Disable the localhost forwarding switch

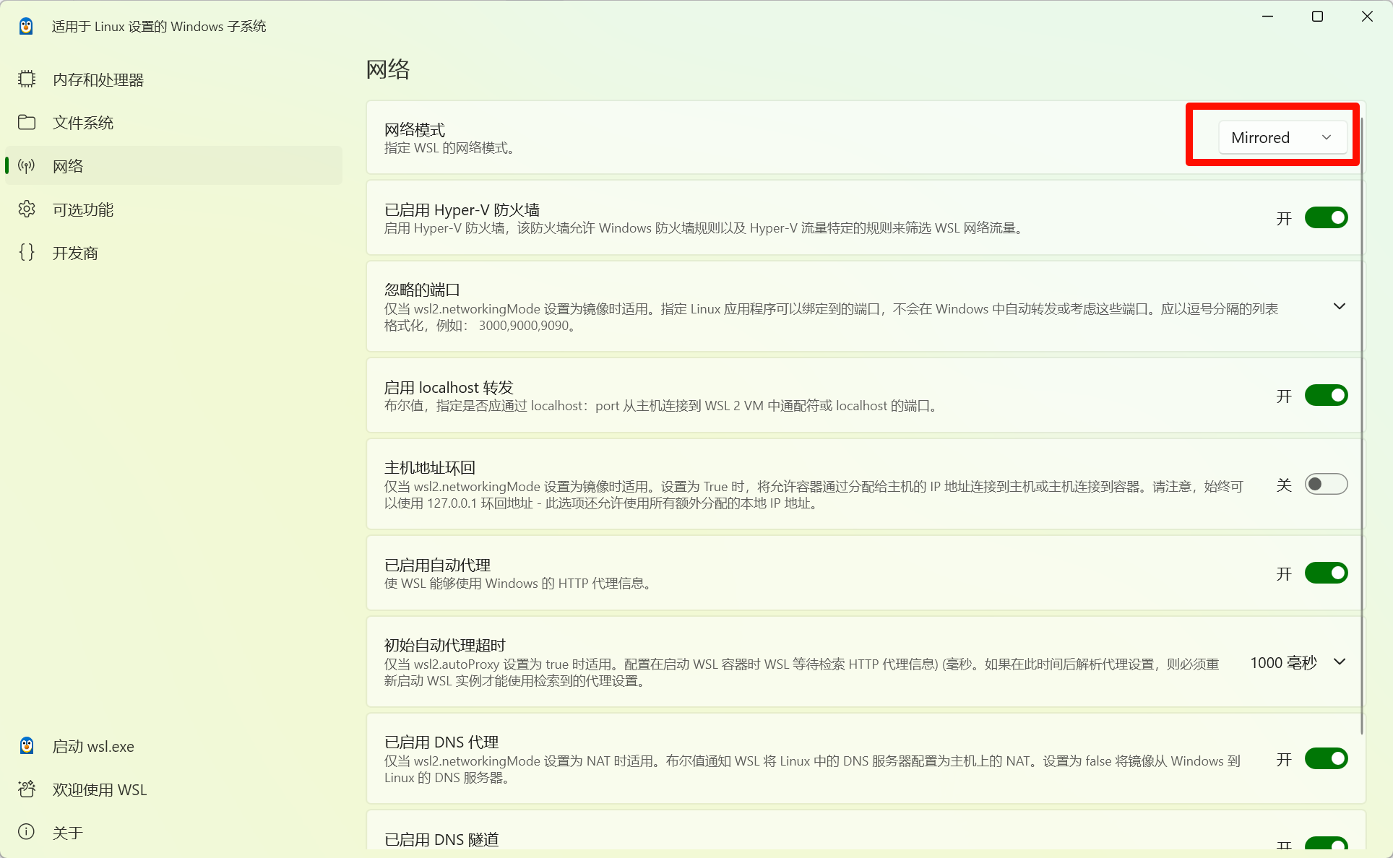pos(1326,396)
